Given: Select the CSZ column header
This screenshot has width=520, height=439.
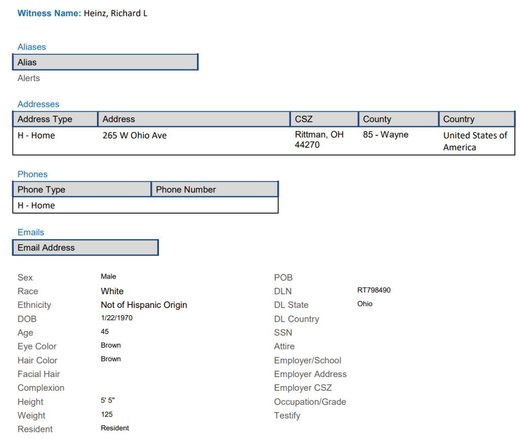Looking at the screenshot, I should tap(323, 119).
